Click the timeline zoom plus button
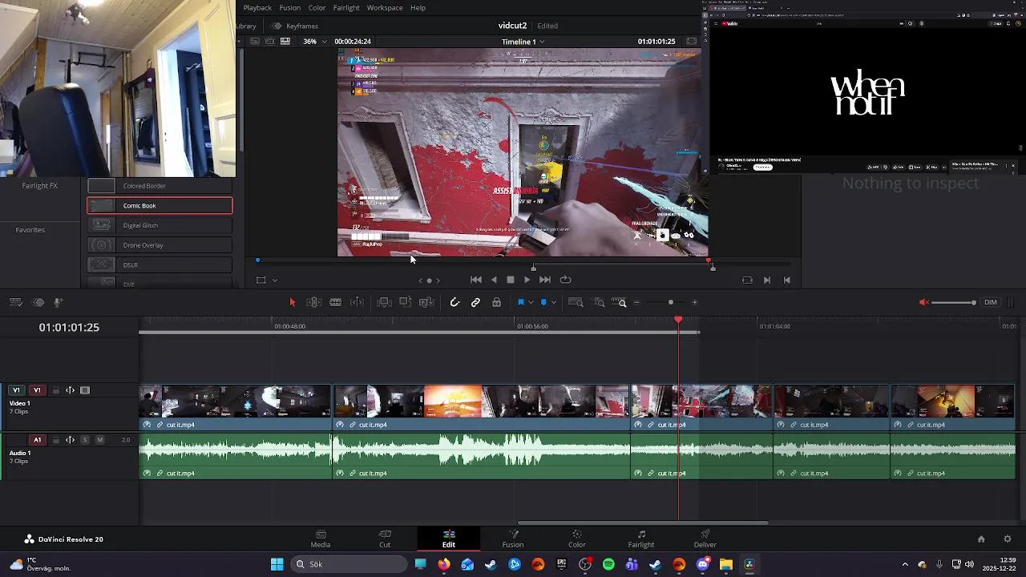The width and height of the screenshot is (1026, 577). coord(695,303)
